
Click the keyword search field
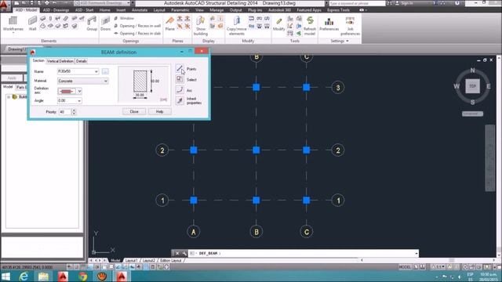click(x=357, y=3)
